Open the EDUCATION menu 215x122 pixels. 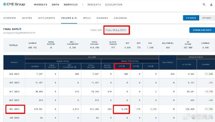[x=114, y=5]
